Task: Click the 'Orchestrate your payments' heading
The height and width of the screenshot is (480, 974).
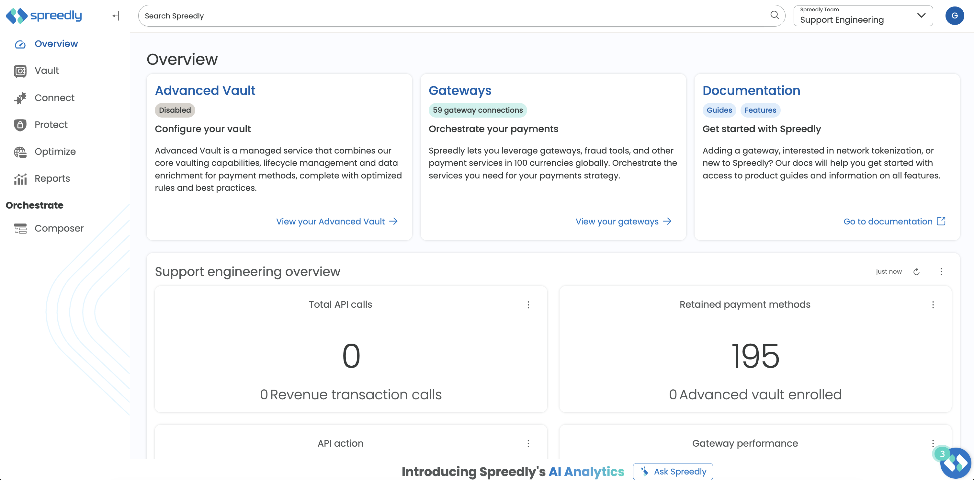Action: [493, 129]
